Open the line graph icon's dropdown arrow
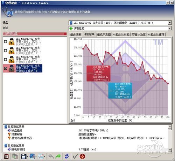 44,156
